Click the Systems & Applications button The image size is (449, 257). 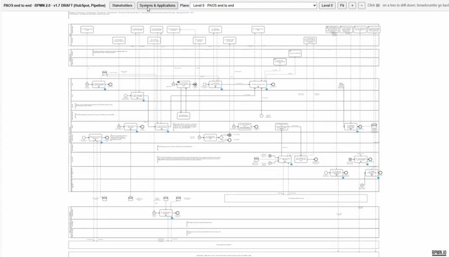coord(157,5)
